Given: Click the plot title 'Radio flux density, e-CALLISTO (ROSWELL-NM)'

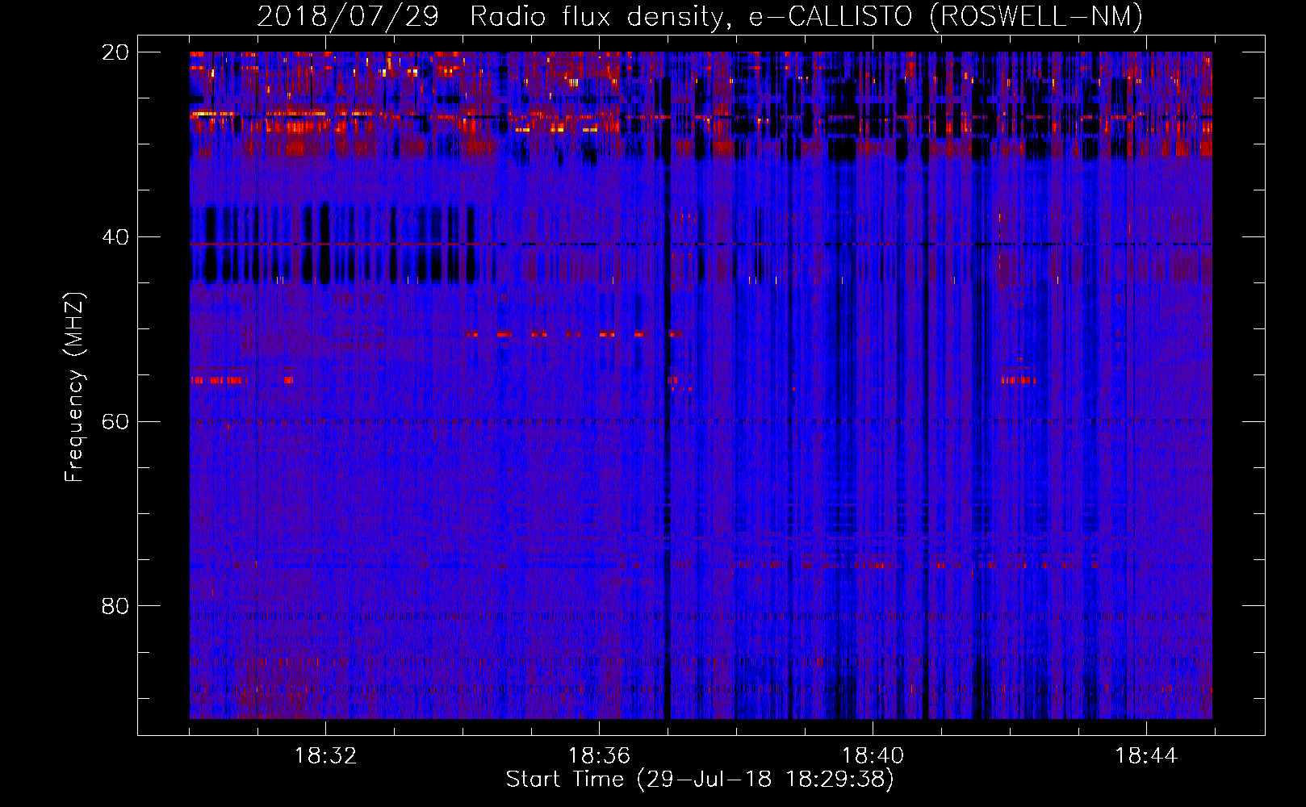Looking at the screenshot, I should point(806,17).
